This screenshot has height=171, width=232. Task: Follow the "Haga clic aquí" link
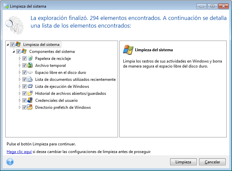(19, 152)
